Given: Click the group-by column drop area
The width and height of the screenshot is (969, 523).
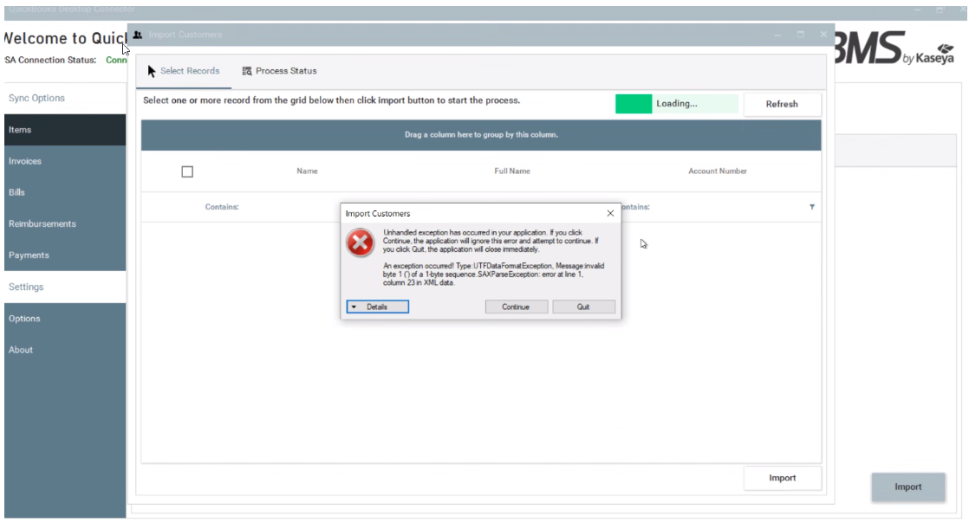Looking at the screenshot, I should pos(481,134).
